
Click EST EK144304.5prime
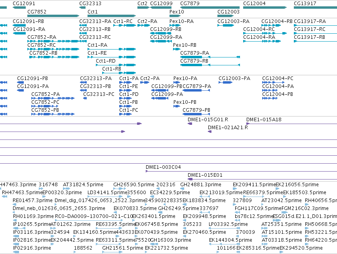coord(225,244)
